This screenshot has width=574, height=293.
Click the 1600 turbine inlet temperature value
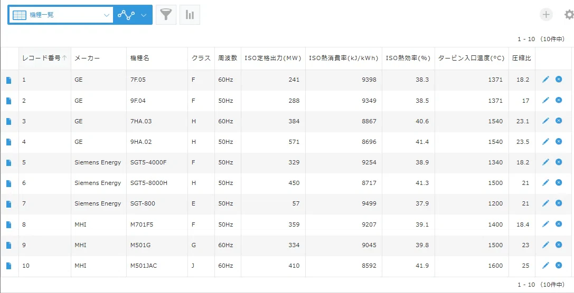point(495,266)
